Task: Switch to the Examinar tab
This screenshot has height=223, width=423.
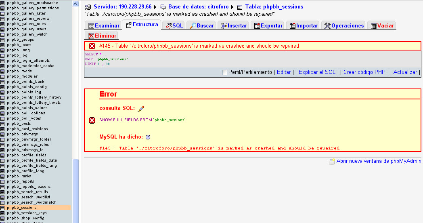Action: coord(104,25)
